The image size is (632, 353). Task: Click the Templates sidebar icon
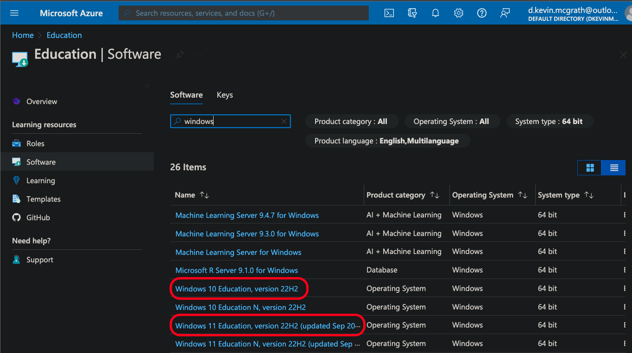pyautogui.click(x=17, y=199)
